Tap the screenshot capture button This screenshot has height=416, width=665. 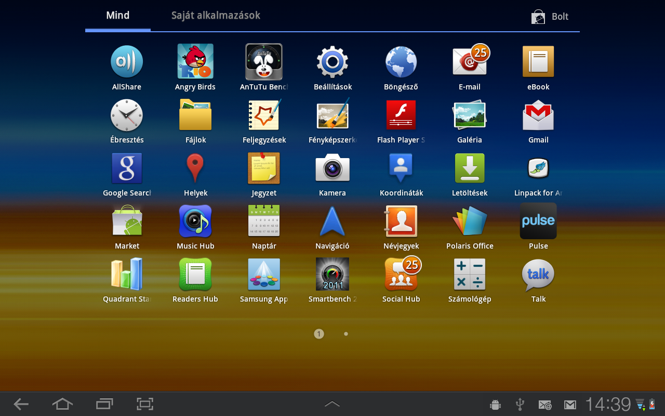(145, 404)
